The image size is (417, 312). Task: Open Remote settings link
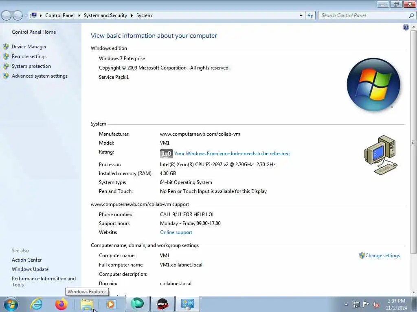coord(29,56)
